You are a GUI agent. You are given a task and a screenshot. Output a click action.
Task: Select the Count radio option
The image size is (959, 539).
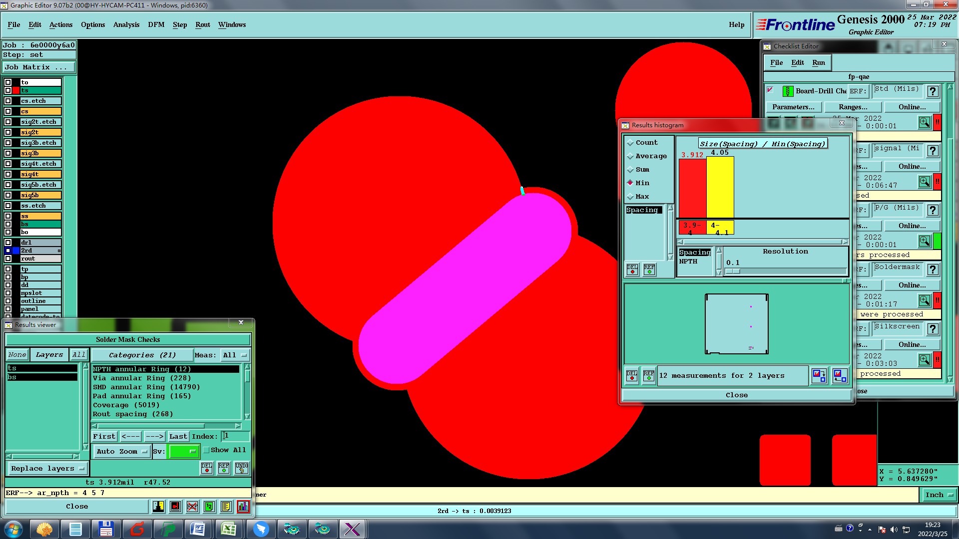pos(630,143)
